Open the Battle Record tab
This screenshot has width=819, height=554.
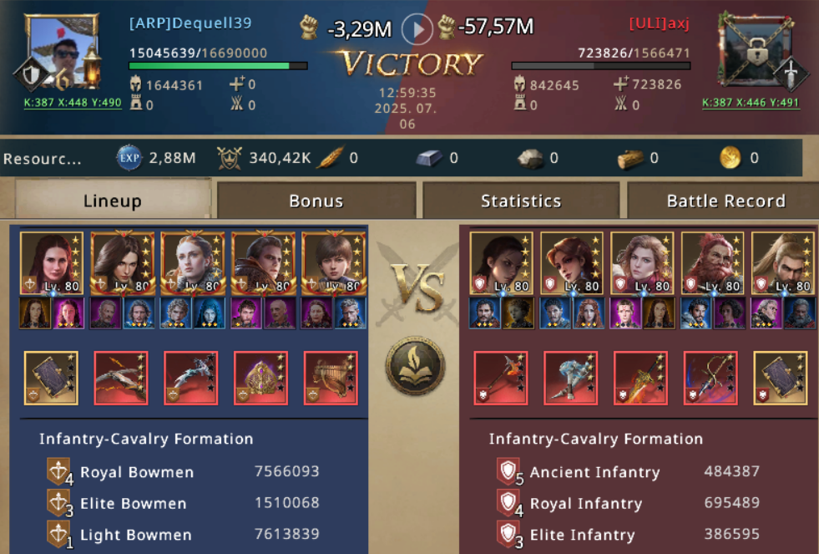click(725, 201)
